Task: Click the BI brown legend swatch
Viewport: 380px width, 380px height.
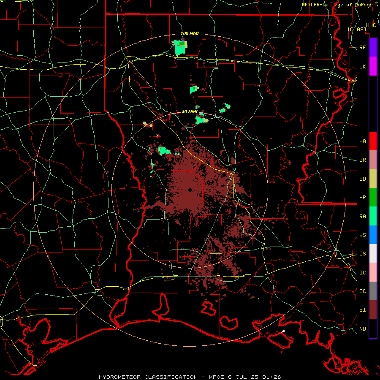Action: (373, 310)
